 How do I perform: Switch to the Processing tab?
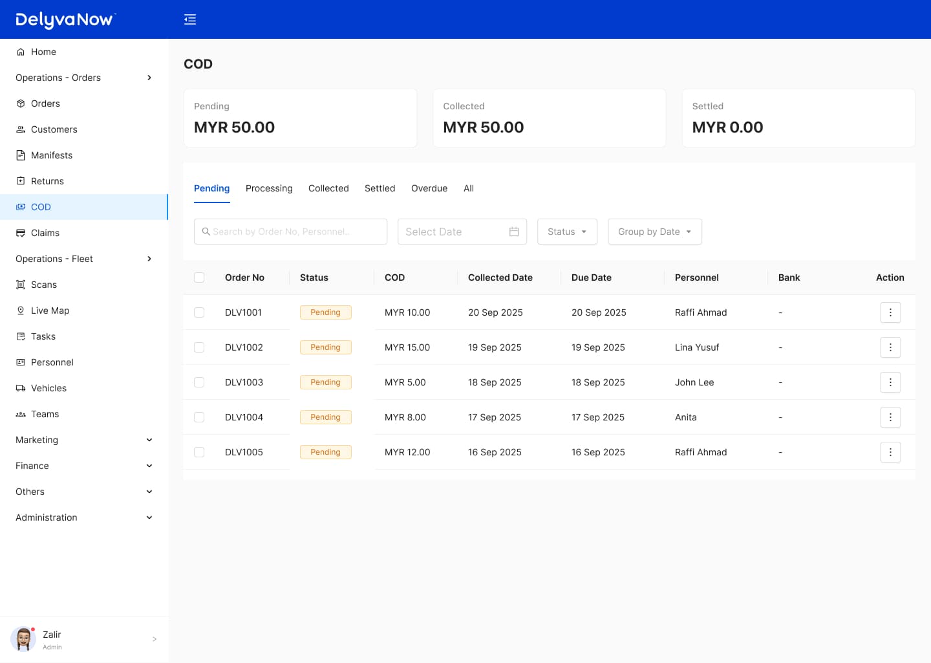coord(269,188)
